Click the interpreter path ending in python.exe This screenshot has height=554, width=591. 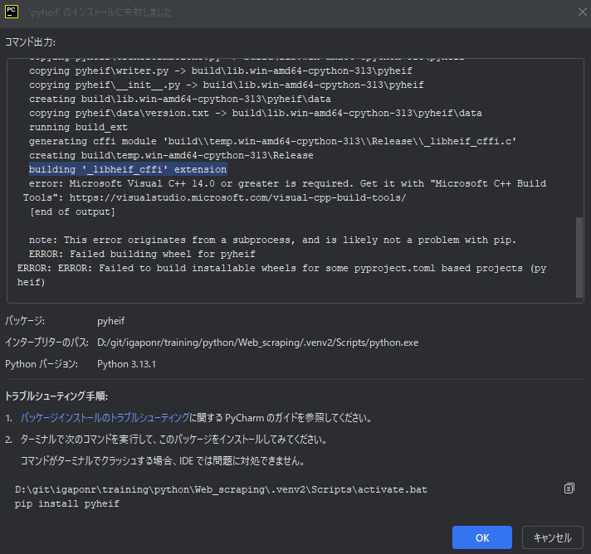coord(258,343)
